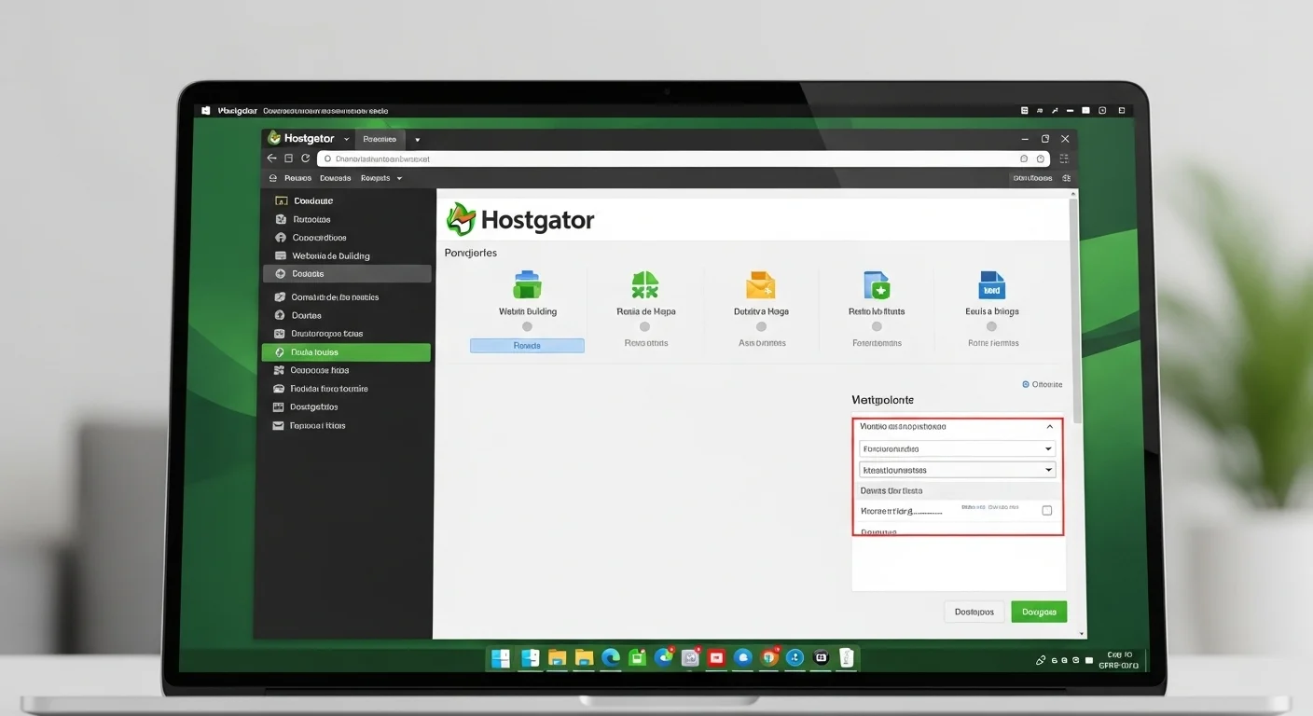
Task: Select radio button under the green star document card
Action: point(877,326)
